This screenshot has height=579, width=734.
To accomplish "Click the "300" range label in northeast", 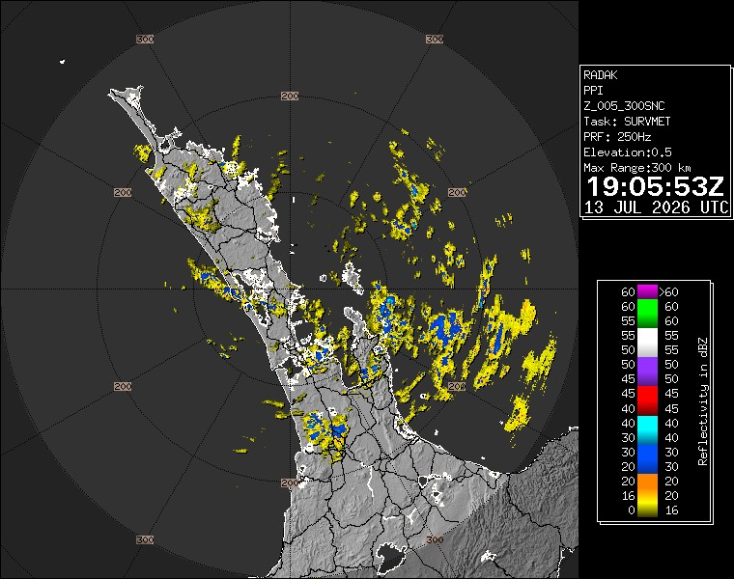I will pyautogui.click(x=435, y=40).
